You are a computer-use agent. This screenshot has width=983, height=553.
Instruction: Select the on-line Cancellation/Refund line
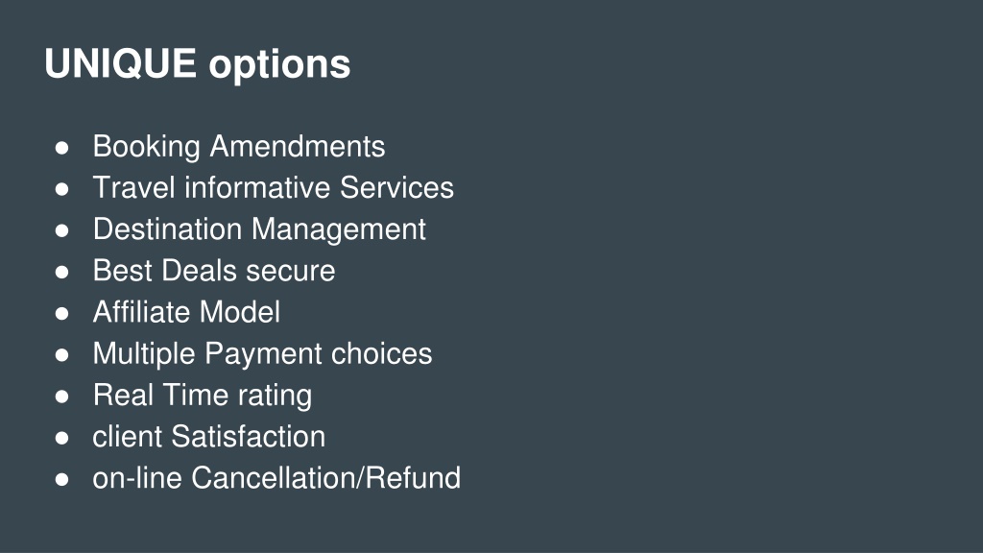click(x=276, y=478)
